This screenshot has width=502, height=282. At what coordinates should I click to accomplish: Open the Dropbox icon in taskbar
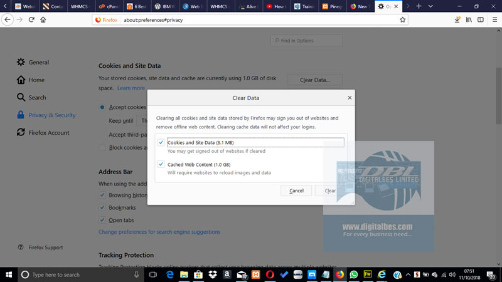tap(213, 274)
